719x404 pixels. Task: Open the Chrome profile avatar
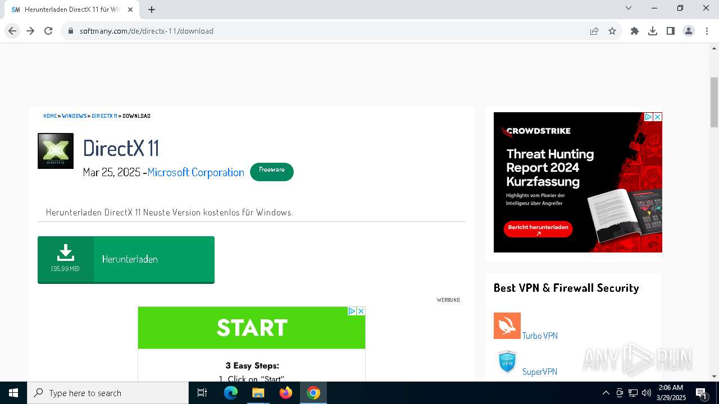[689, 31]
